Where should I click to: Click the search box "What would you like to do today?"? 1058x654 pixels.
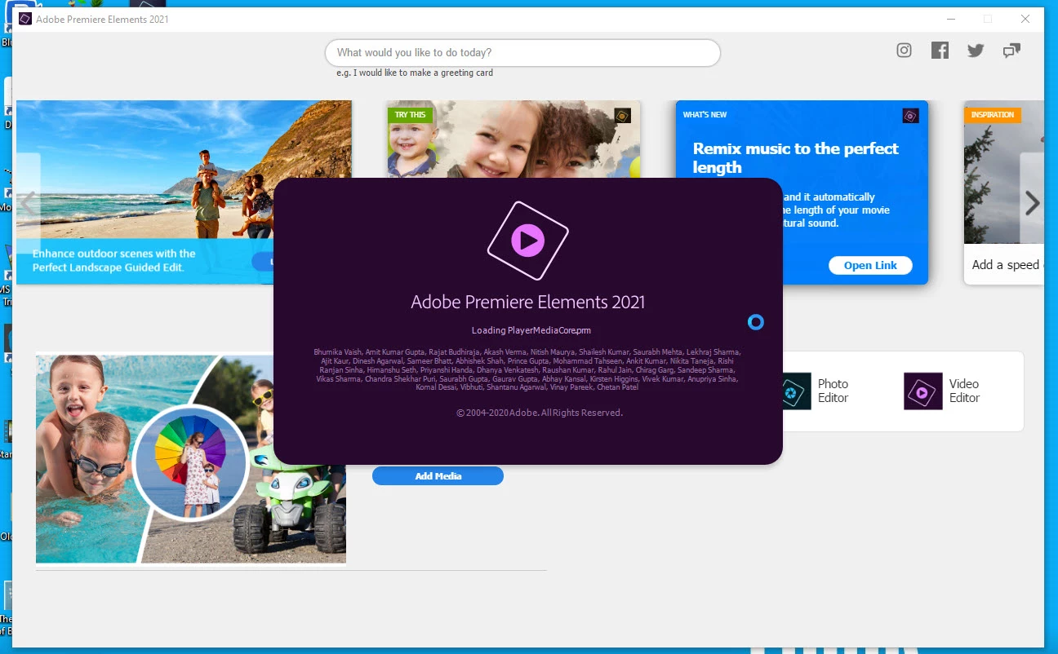coord(522,52)
